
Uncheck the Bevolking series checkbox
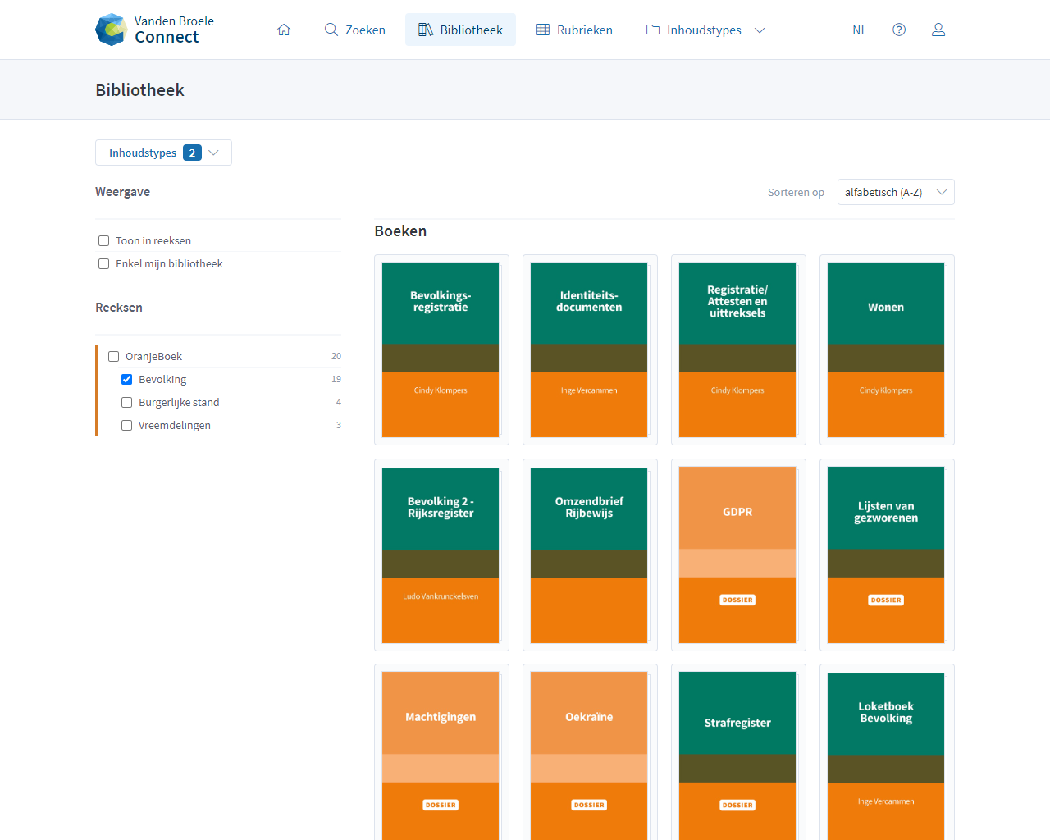(x=126, y=379)
